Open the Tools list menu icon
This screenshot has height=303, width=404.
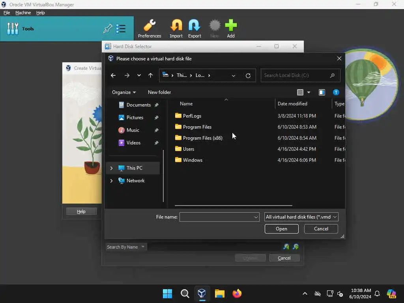[121, 28]
